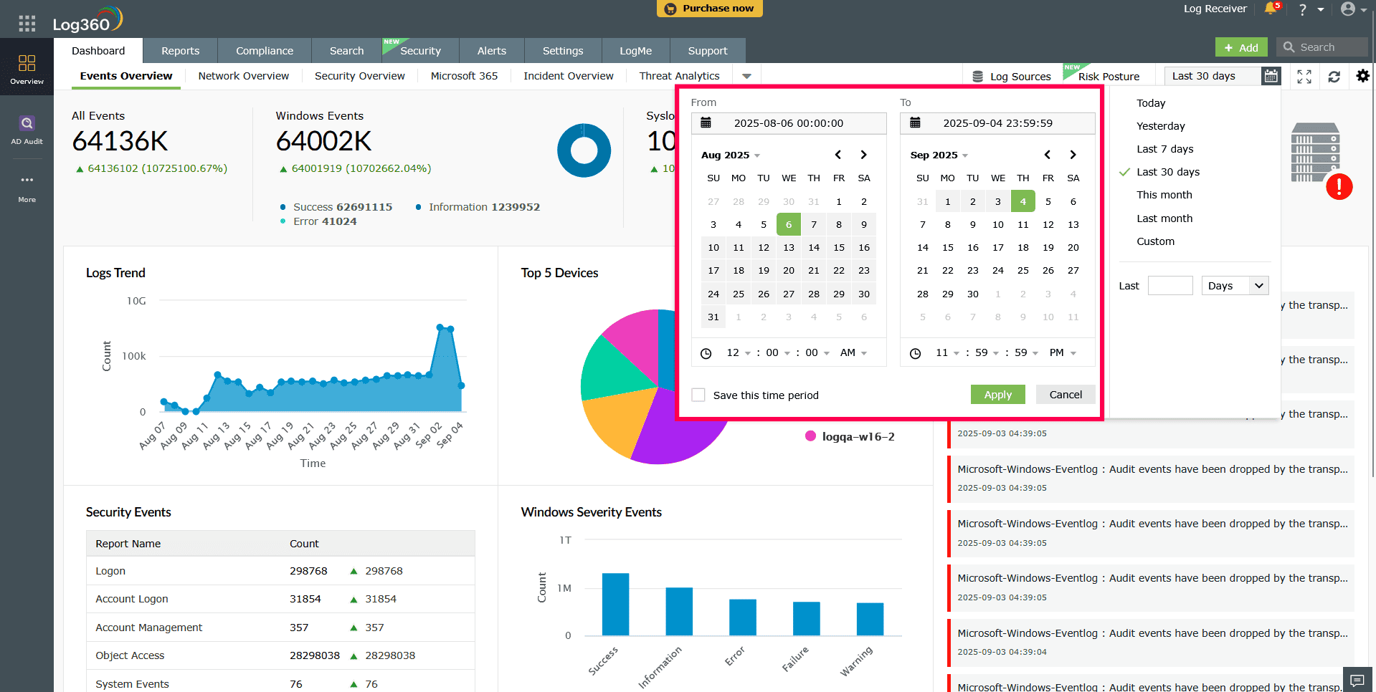This screenshot has height=692, width=1376.
Task: Select Yesterday time range
Action: 1160,126
